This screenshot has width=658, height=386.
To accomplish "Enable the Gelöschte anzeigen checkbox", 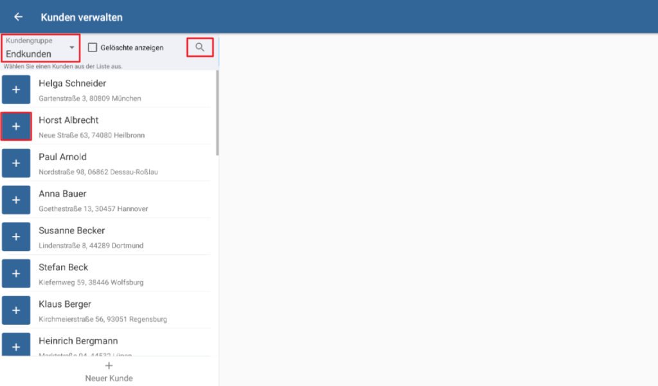I will pos(93,48).
